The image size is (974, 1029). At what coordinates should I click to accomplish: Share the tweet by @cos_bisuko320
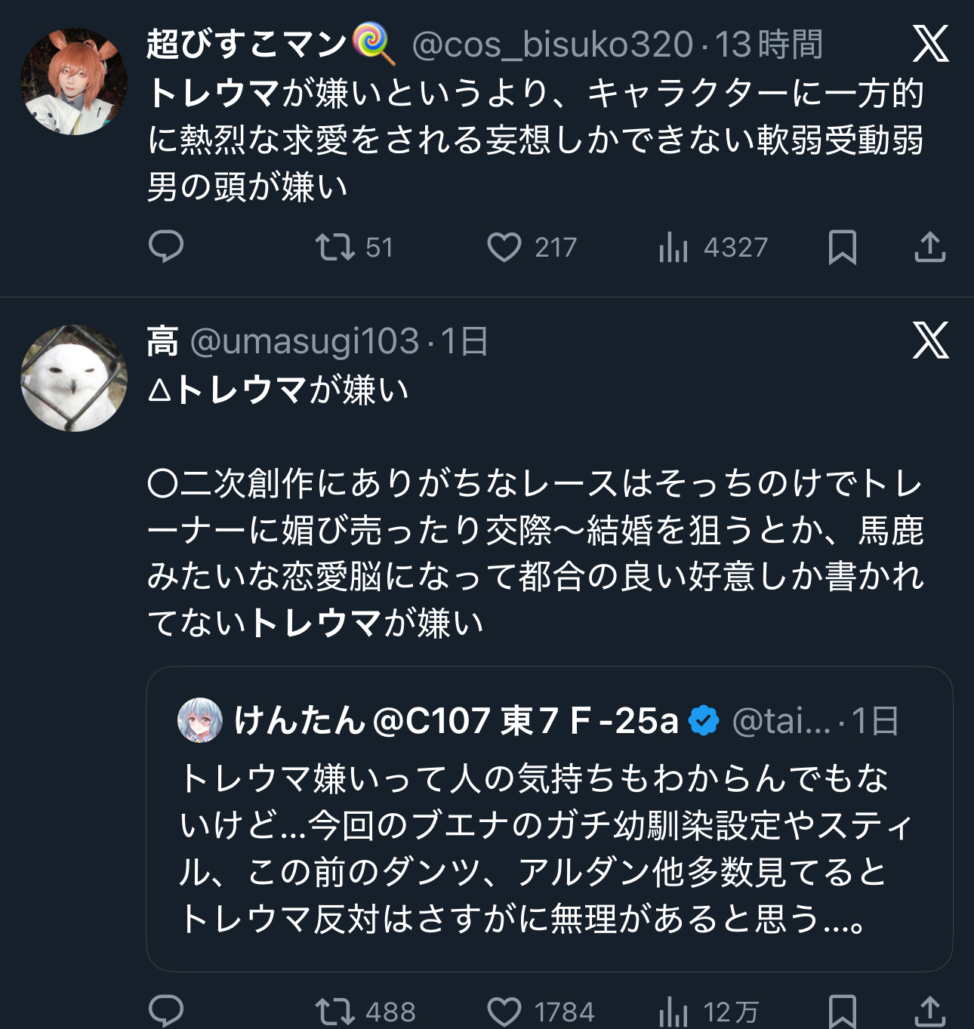(929, 247)
